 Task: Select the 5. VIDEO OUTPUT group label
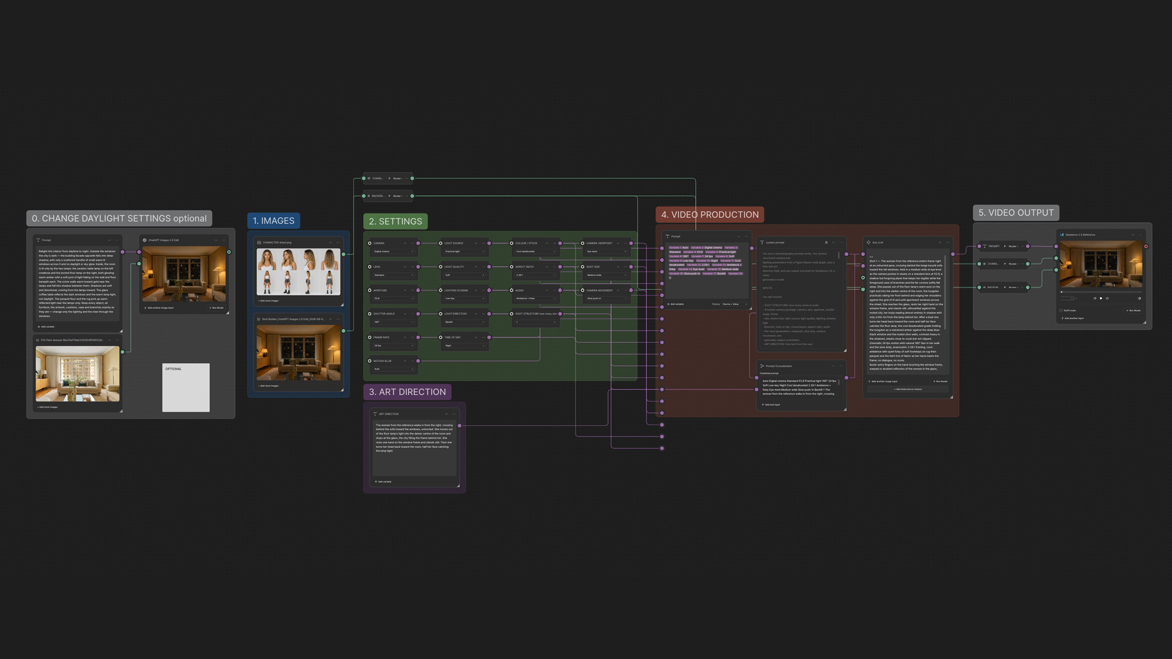point(1016,212)
